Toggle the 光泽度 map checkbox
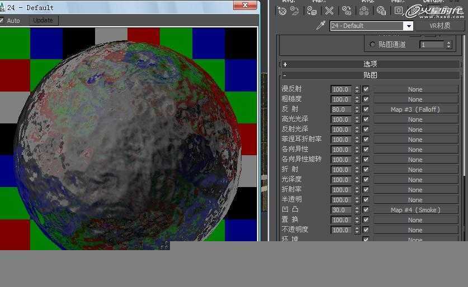 tap(366, 180)
